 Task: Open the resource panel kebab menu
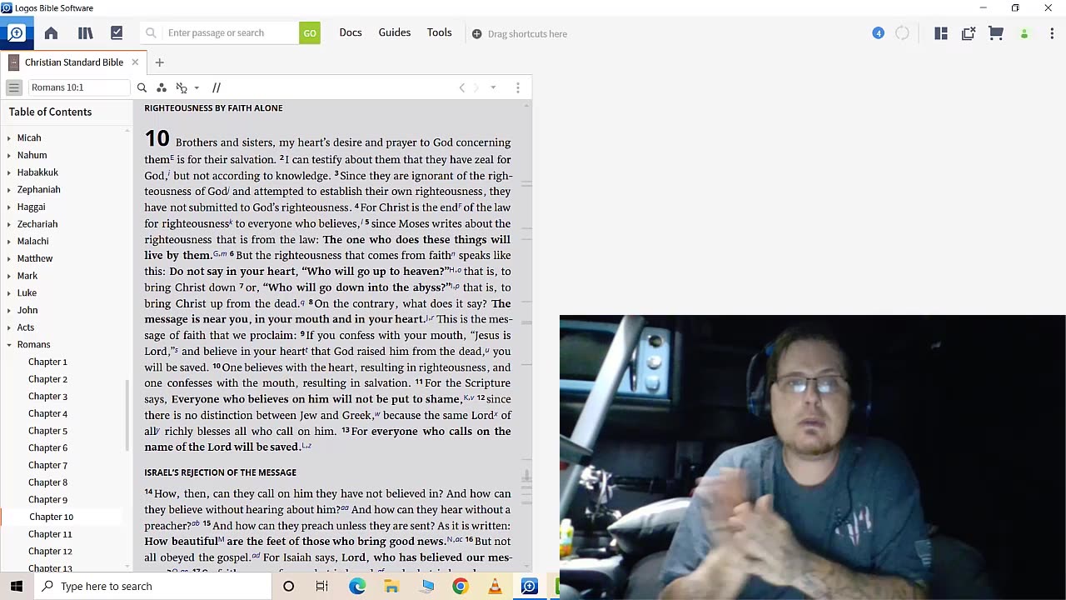point(518,87)
